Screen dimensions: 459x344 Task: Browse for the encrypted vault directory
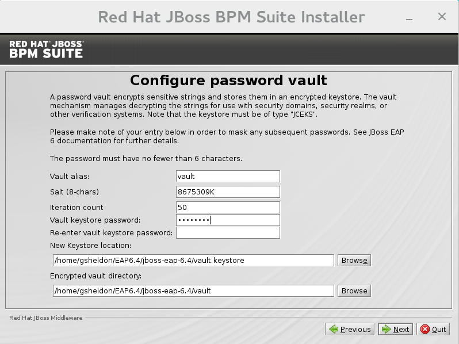click(x=354, y=291)
